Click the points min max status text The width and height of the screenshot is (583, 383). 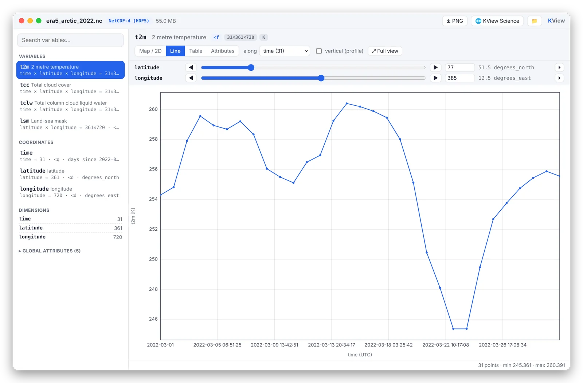[x=521, y=365]
